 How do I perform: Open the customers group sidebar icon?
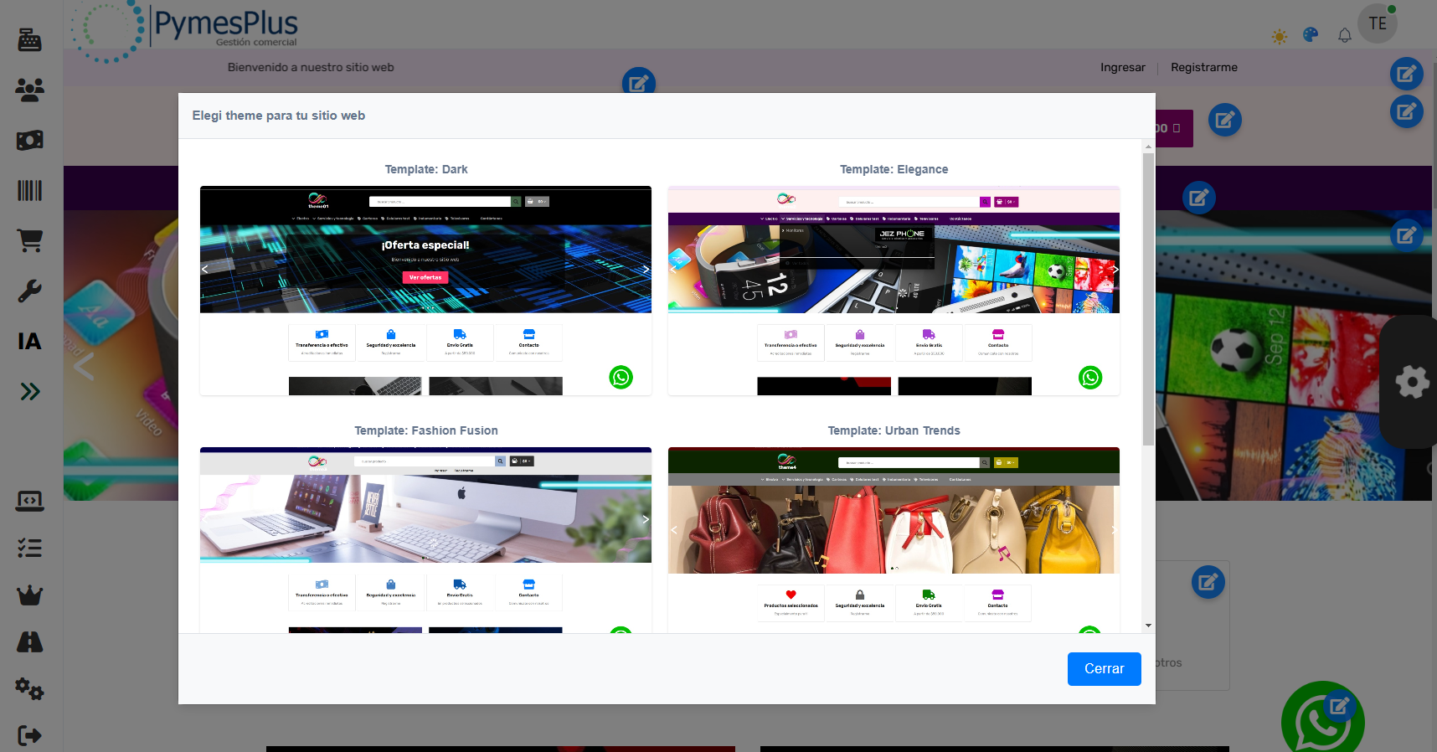point(30,90)
